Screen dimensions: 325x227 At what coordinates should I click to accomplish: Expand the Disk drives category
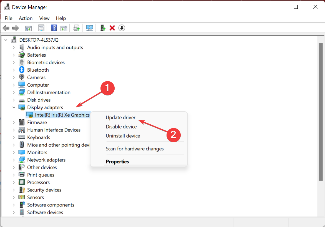tap(14, 100)
